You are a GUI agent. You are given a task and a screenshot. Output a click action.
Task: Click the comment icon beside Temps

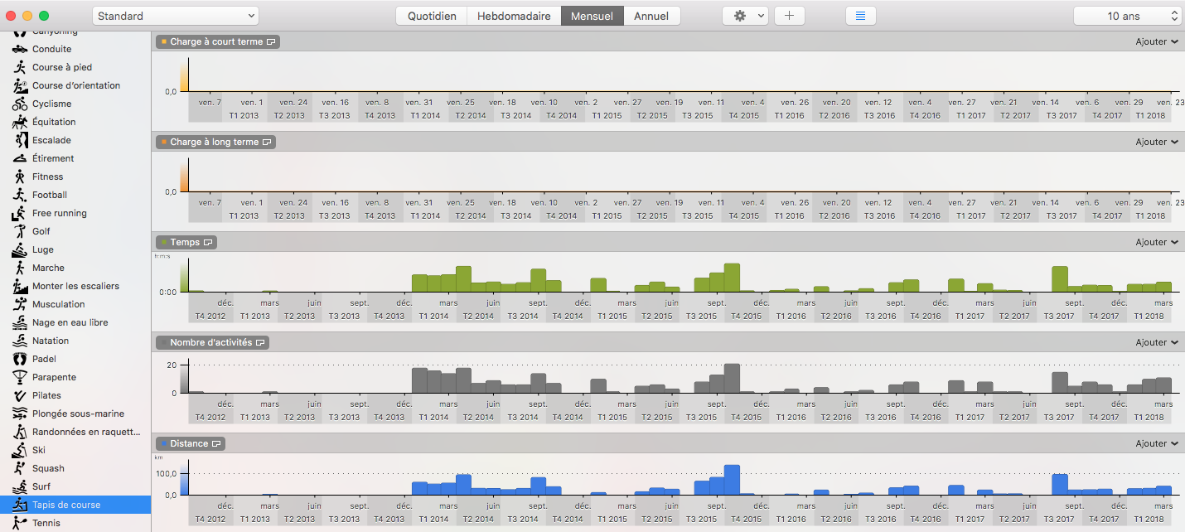(x=209, y=243)
